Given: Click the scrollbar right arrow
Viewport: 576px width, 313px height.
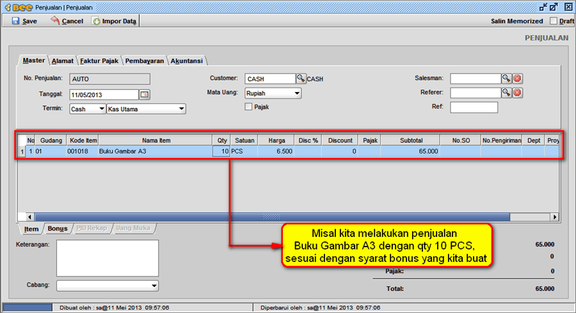Looking at the screenshot, I should (555, 217).
